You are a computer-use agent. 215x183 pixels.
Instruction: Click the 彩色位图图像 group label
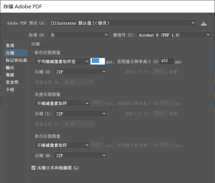[47, 52]
